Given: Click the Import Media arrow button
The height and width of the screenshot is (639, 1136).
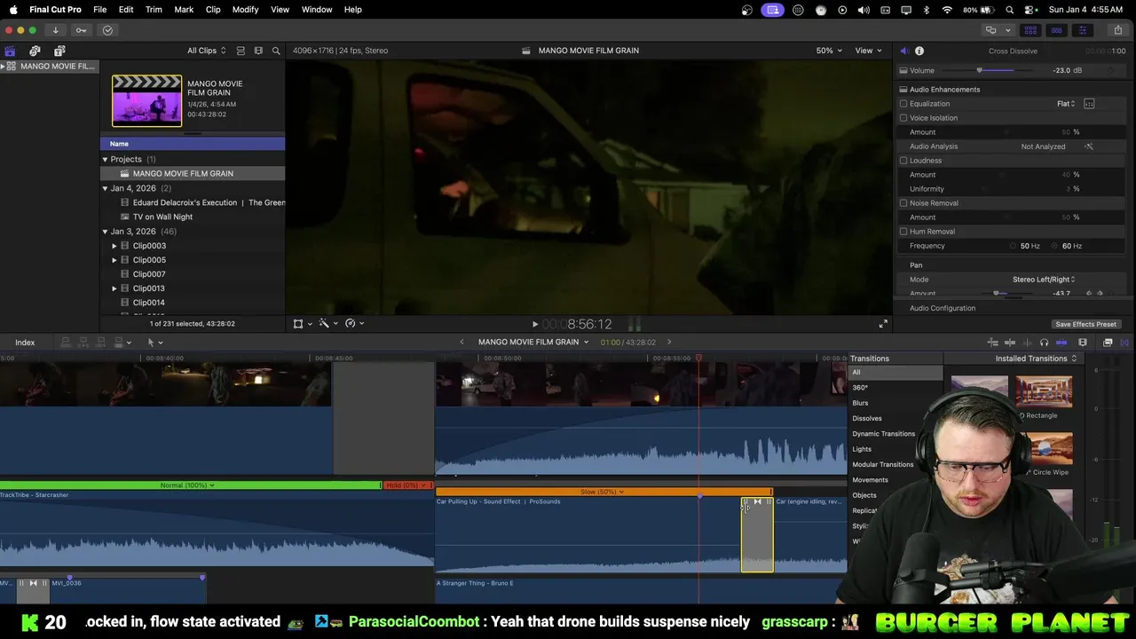Looking at the screenshot, I should click(x=55, y=30).
